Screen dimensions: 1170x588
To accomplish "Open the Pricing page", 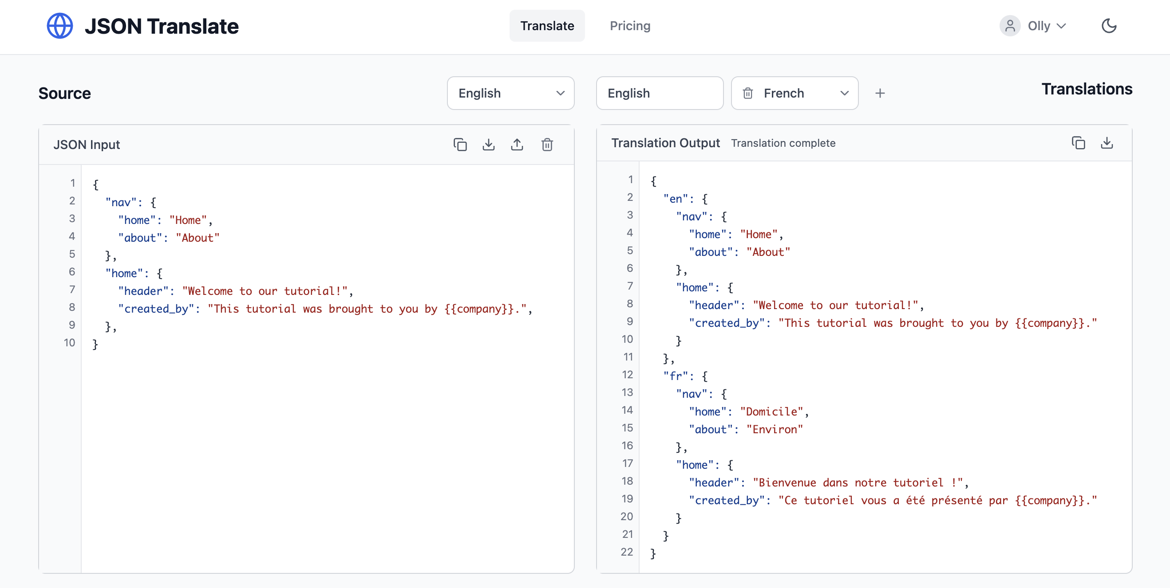I will 630,26.
